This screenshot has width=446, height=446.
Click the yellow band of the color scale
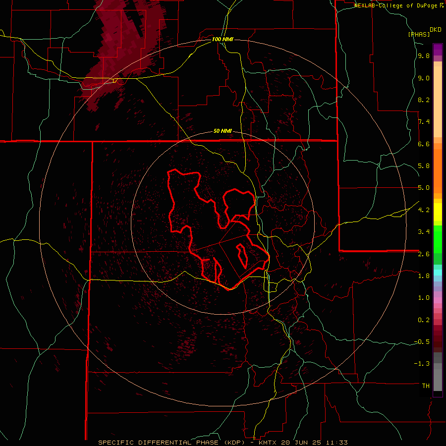click(438, 212)
